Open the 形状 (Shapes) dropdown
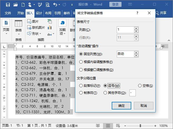173x129 pixels. [x=34, y=34]
